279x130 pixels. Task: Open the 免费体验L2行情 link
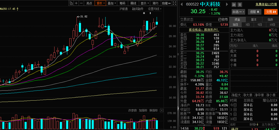266,4
